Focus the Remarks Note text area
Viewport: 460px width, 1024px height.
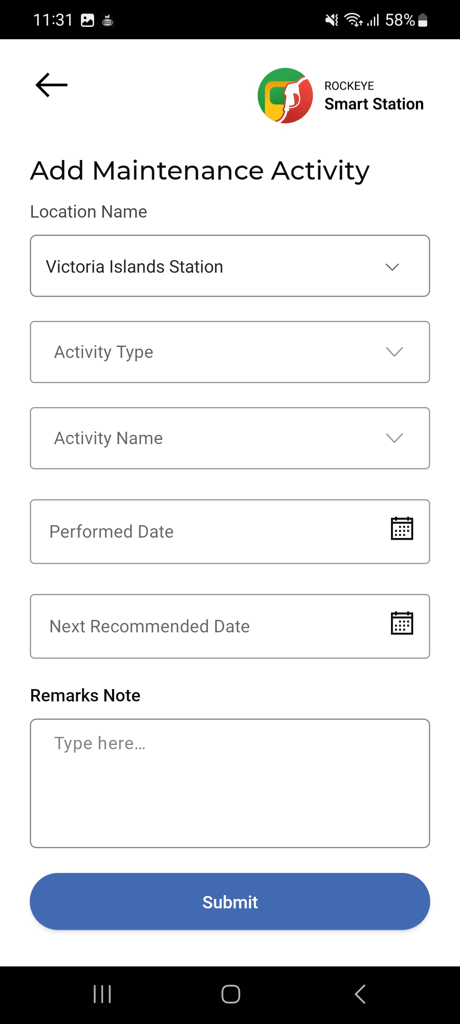point(230,783)
